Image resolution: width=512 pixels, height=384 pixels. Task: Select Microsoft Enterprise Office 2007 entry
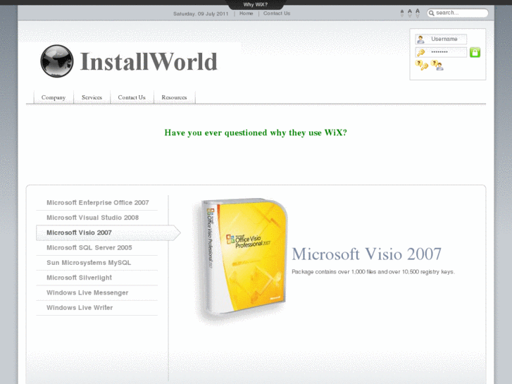click(x=97, y=203)
